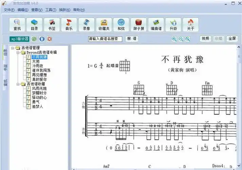Viewport: 242px width, 170px height.
Task: Open the 目录 catalog toolbar button
Action: coord(34,25)
